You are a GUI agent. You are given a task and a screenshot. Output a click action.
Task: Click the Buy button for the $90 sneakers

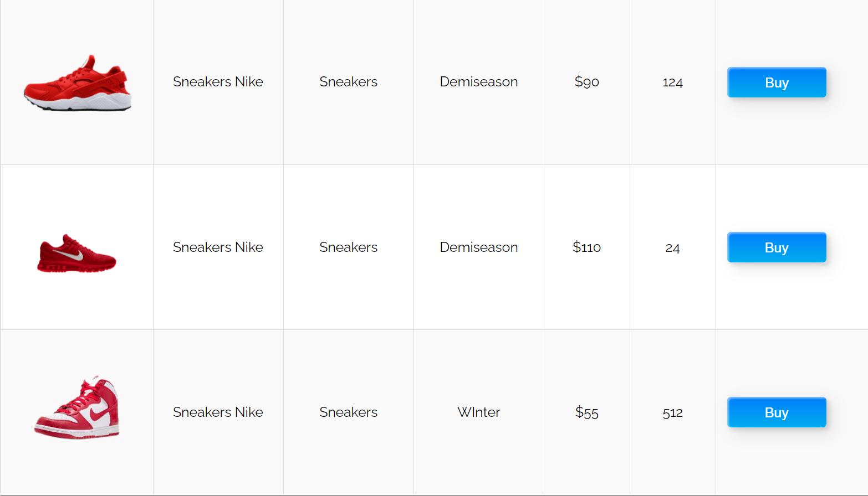(x=777, y=82)
